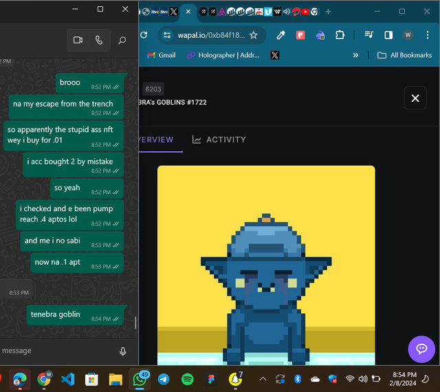This screenshot has width=440, height=392.
Task: Open the 8:54 PM clock and date
Action: pyautogui.click(x=404, y=379)
